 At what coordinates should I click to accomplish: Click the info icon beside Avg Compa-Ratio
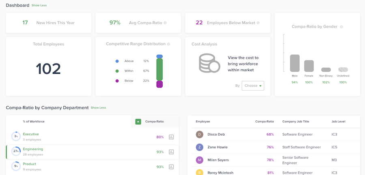[165, 23]
